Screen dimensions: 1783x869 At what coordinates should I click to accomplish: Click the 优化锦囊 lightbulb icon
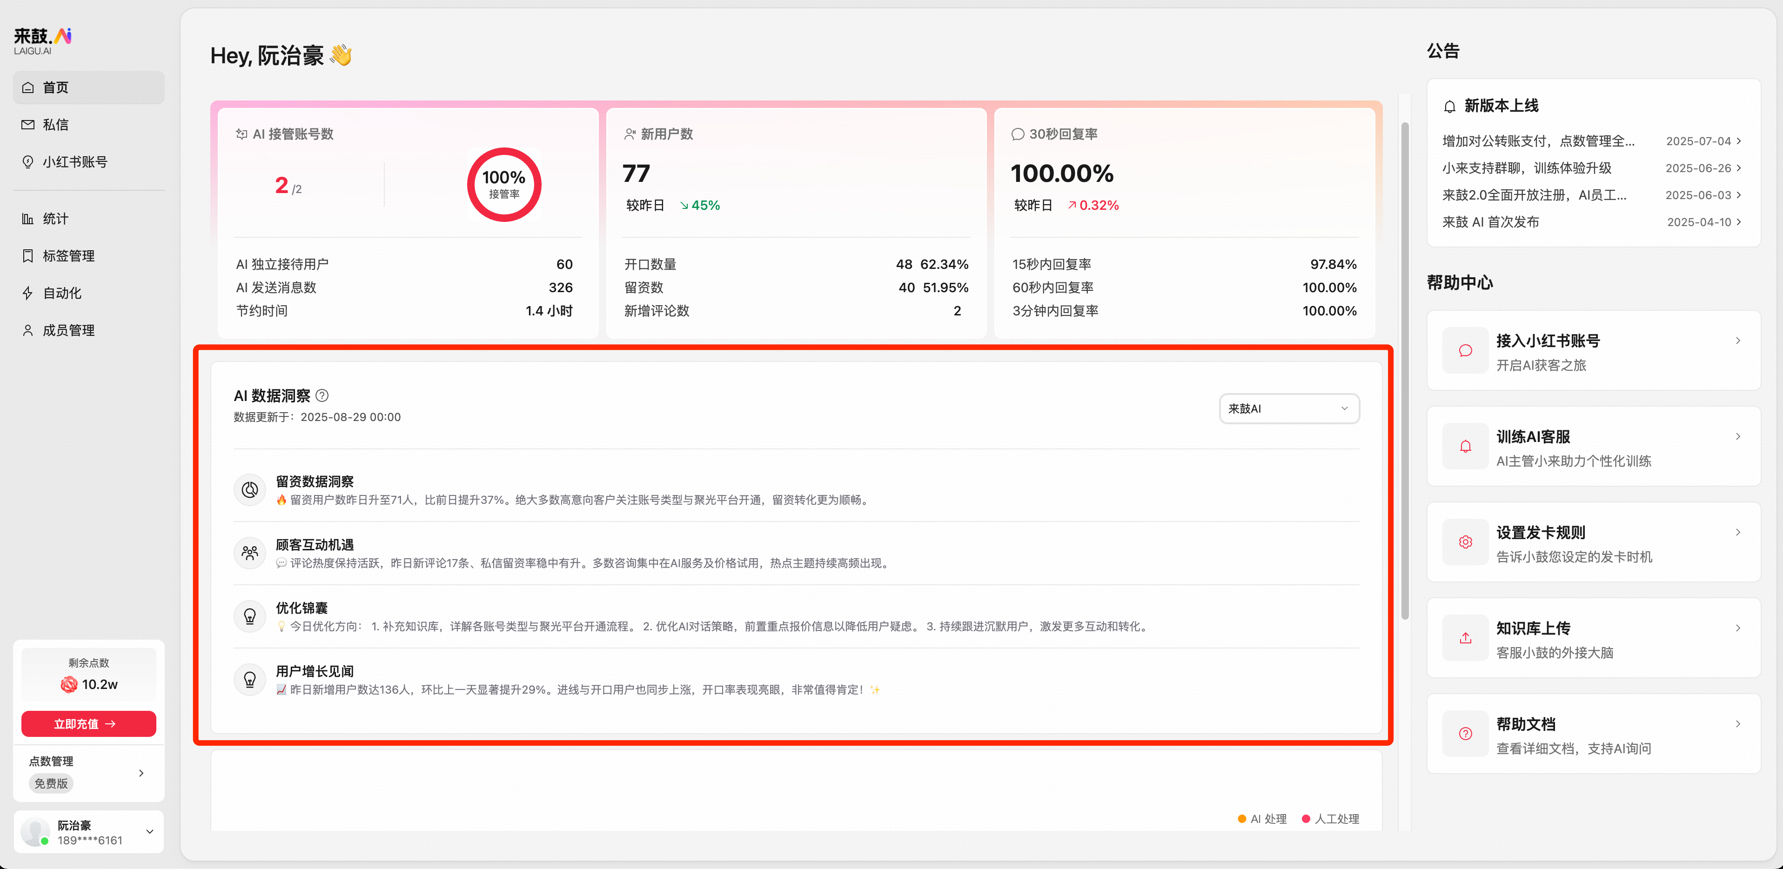click(250, 616)
